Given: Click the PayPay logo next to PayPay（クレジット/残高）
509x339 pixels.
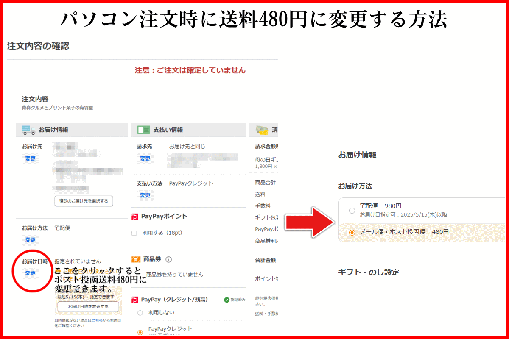Looking at the screenshot, I should pos(135,300).
